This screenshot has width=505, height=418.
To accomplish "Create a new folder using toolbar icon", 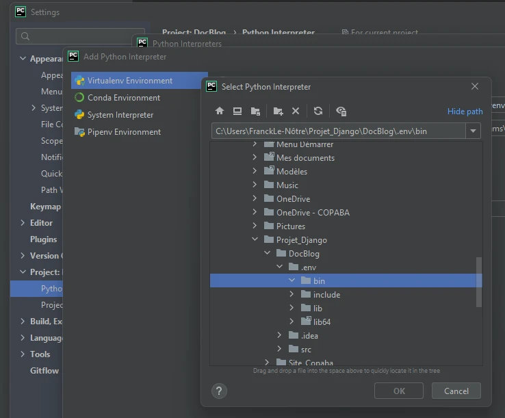I will pos(278,111).
